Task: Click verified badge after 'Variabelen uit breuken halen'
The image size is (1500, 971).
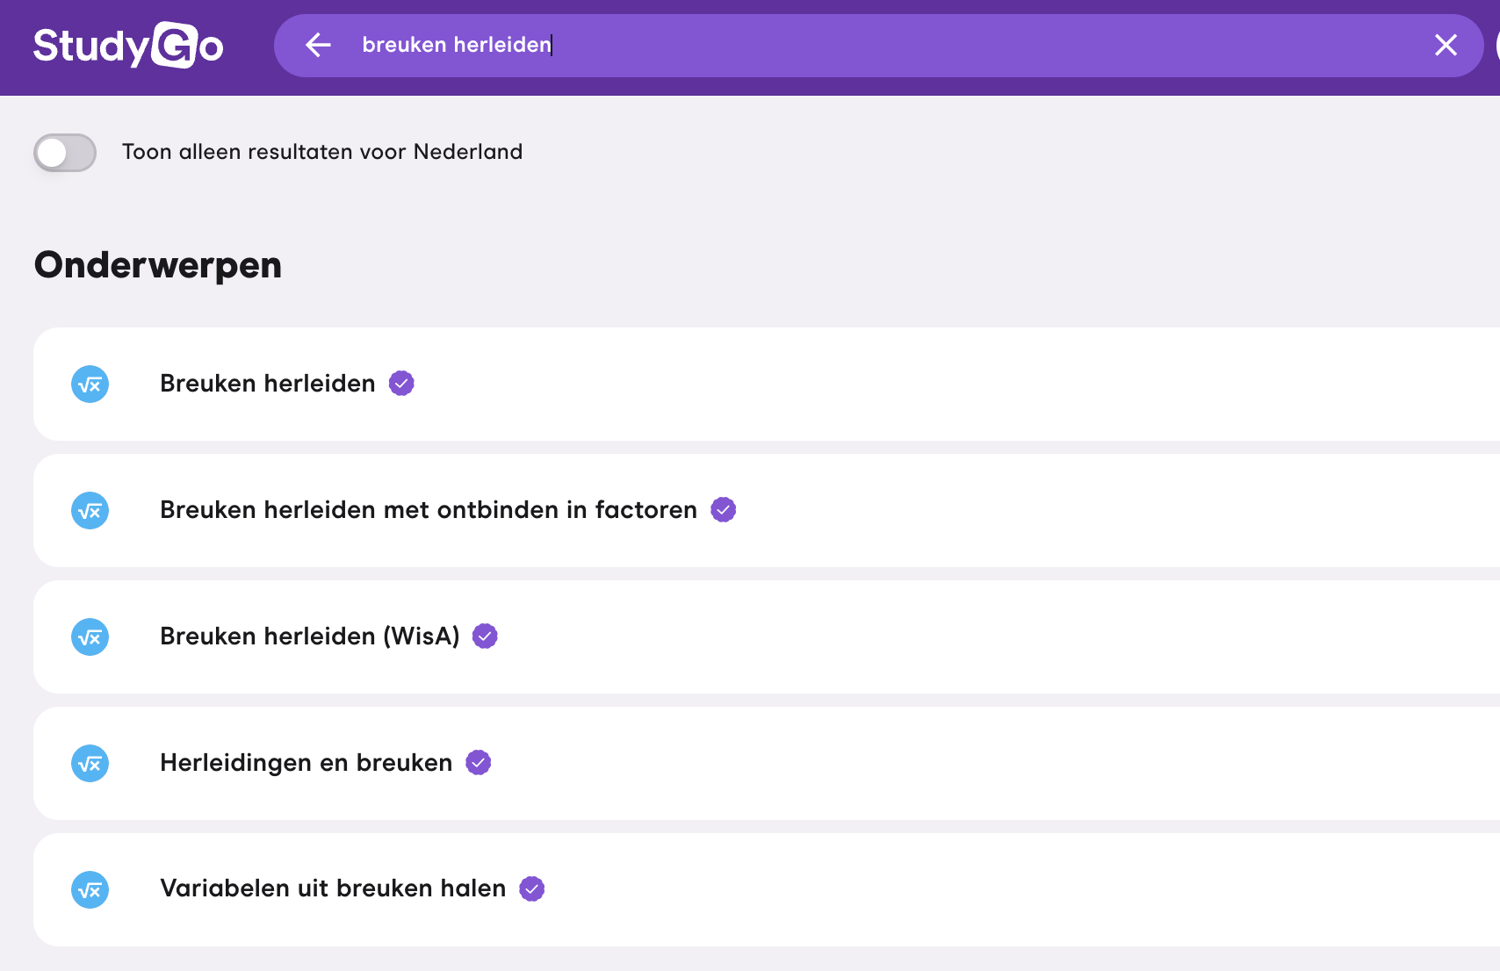Action: pyautogui.click(x=531, y=889)
